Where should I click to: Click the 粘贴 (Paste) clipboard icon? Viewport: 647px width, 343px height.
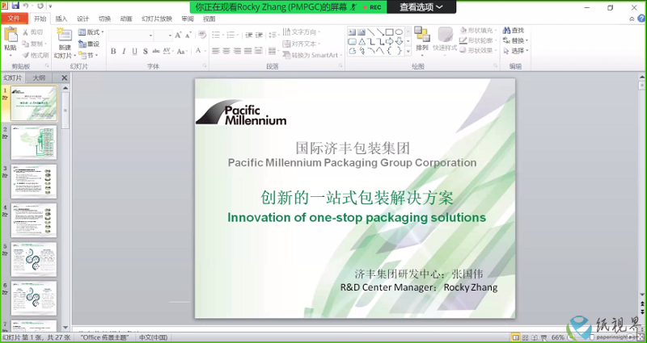[x=11, y=35]
